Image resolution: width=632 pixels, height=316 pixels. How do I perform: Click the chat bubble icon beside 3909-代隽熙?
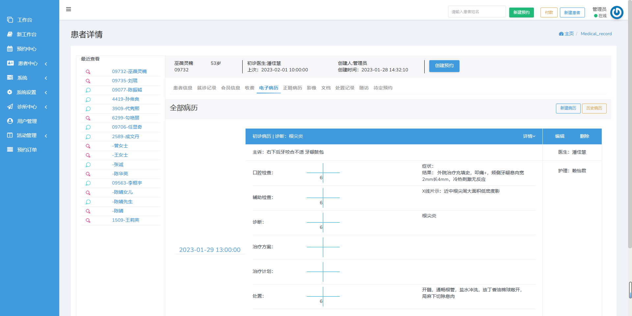click(x=88, y=109)
